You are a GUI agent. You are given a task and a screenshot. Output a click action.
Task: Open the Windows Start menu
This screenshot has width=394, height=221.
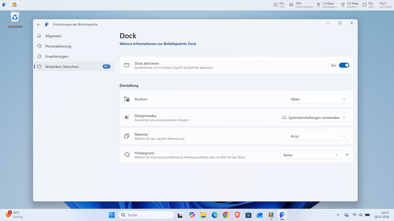pyautogui.click(x=111, y=215)
